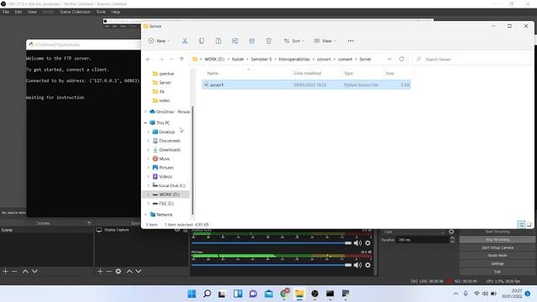Switch Explorer to large icons layout
The image size is (537, 302).
click(529, 225)
